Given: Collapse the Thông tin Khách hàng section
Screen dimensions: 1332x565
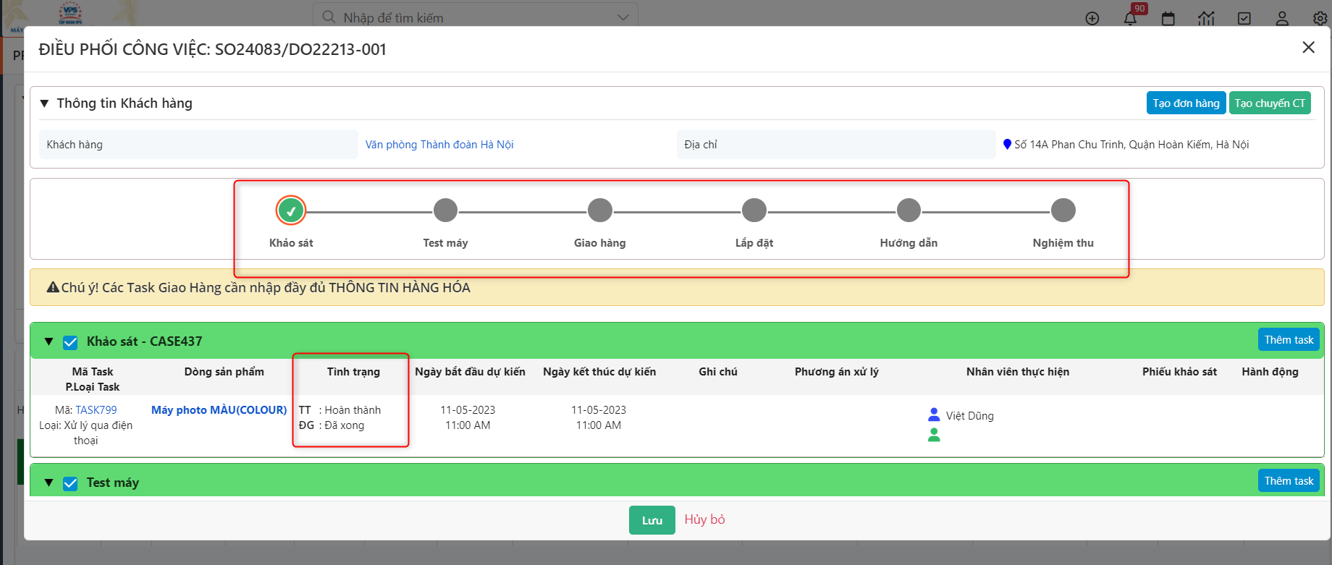Looking at the screenshot, I should (x=44, y=103).
